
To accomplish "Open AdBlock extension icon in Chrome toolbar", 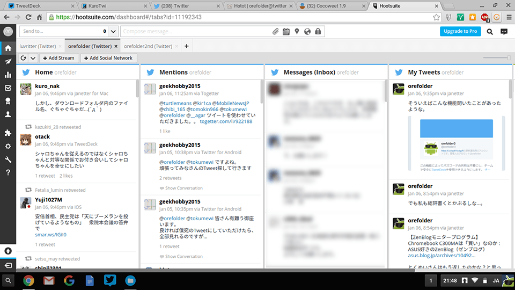I will coord(484,17).
